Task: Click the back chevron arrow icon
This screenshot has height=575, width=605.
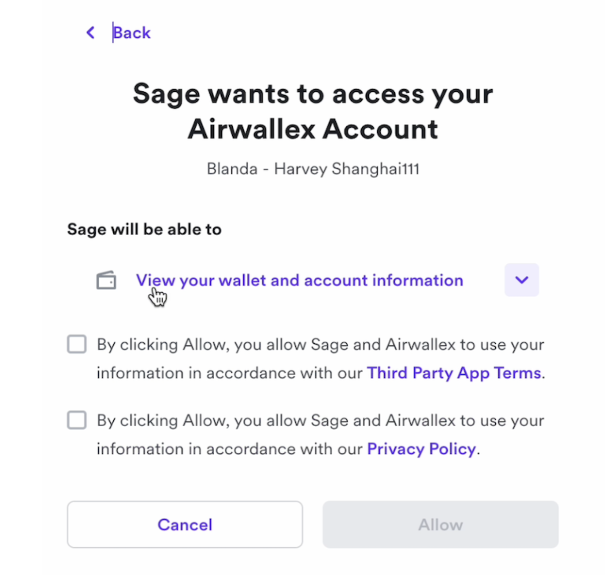Action: [91, 32]
